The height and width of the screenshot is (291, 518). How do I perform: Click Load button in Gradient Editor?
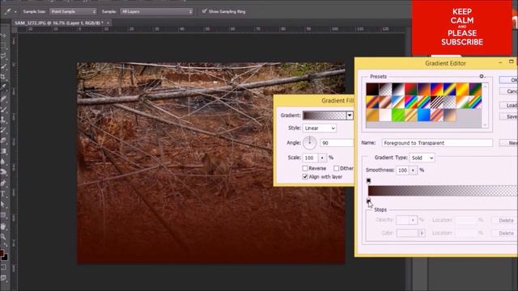(509, 105)
